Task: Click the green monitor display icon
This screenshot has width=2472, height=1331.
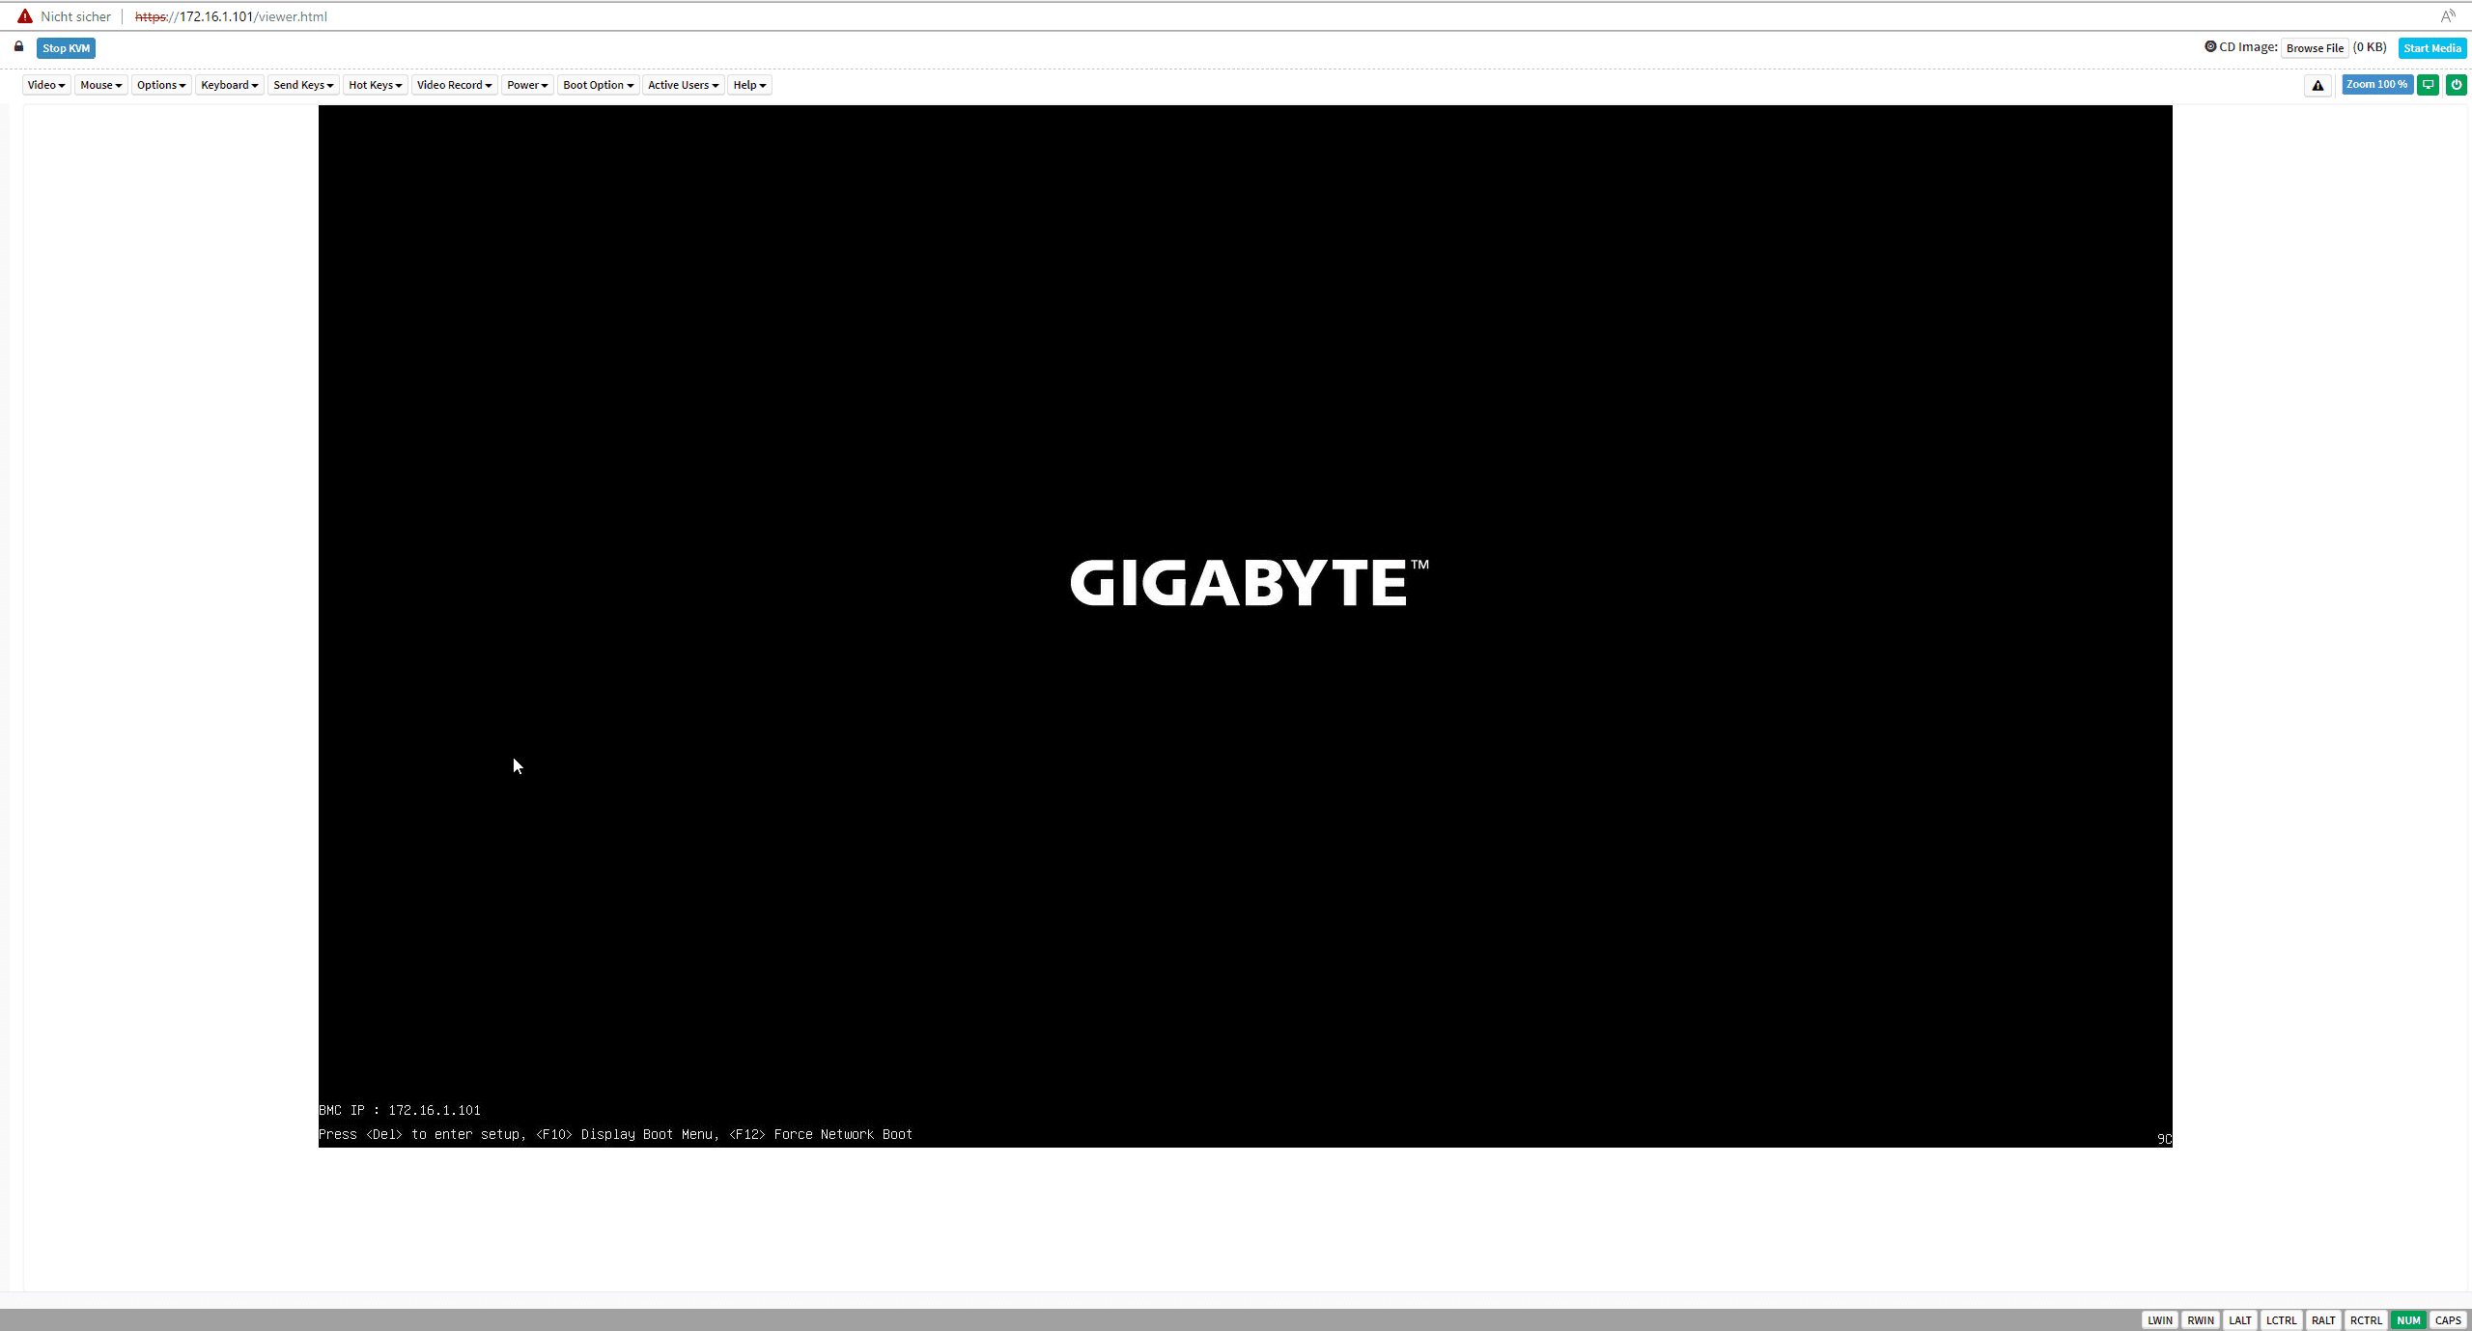Action: coord(2428,85)
